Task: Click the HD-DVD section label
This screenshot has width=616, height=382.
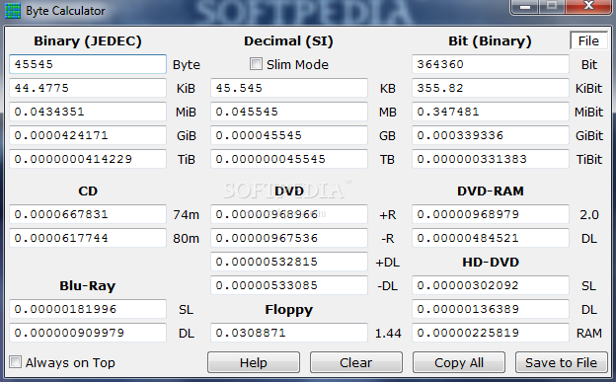Action: click(x=491, y=263)
